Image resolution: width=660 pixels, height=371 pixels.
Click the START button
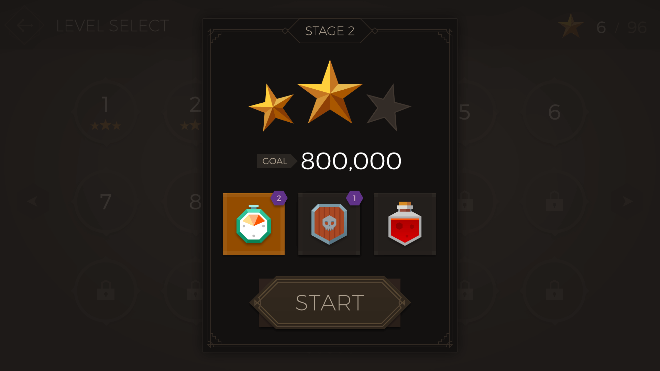(330, 303)
